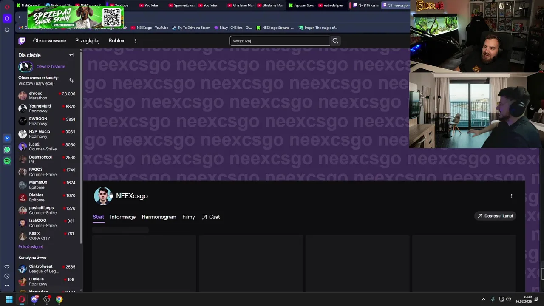Open Opera sidebar home icon
This screenshot has height=306, width=544.
tap(7, 18)
